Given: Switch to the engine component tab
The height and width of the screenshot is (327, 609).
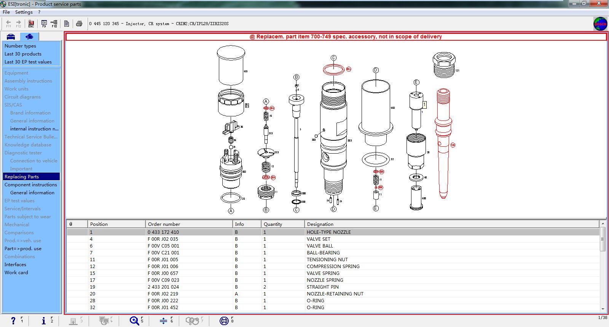Looking at the screenshot, I should (x=29, y=37).
